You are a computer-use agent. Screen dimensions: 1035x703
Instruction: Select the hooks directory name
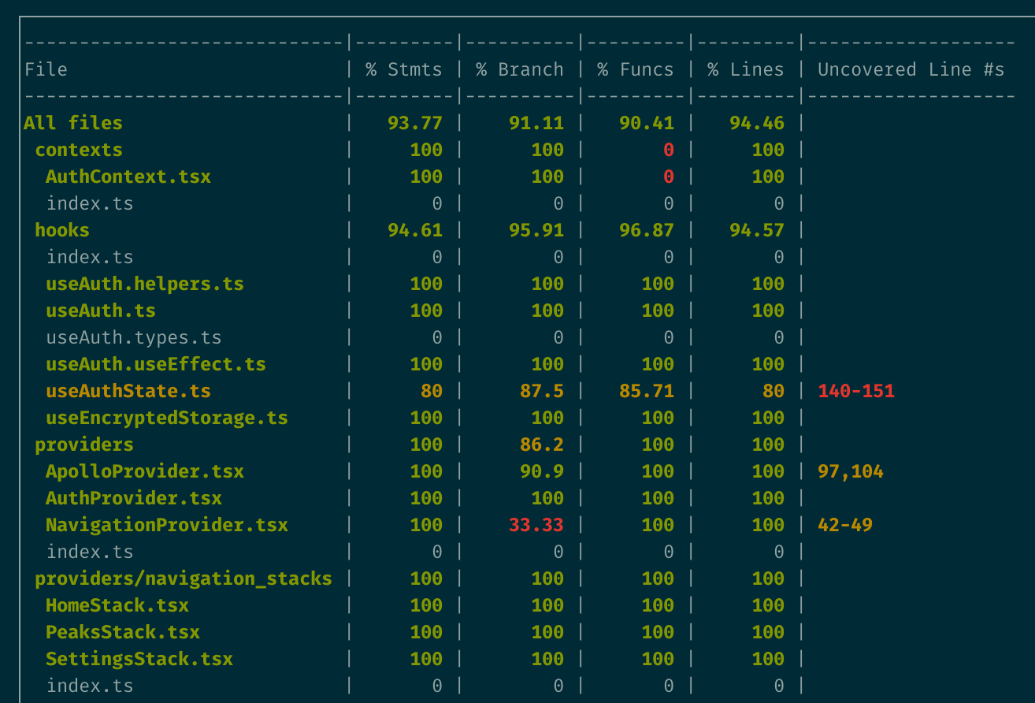click(62, 230)
